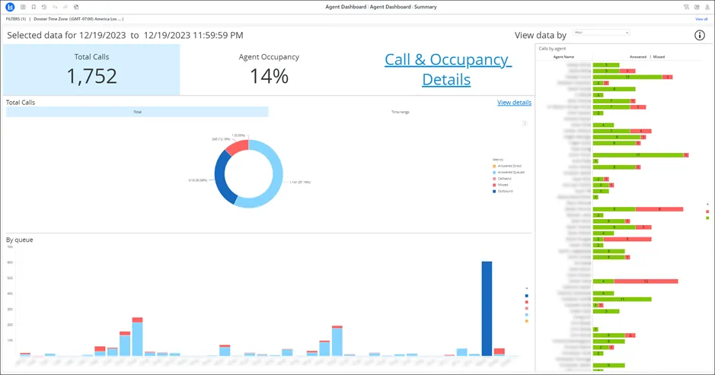Select the Agent Occupancy 14% card
715x375 pixels.
(x=269, y=70)
